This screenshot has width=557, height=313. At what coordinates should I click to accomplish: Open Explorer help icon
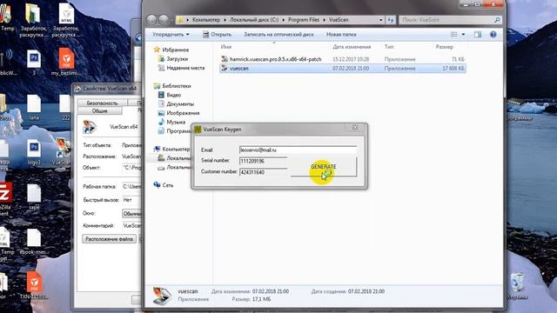tap(493, 35)
